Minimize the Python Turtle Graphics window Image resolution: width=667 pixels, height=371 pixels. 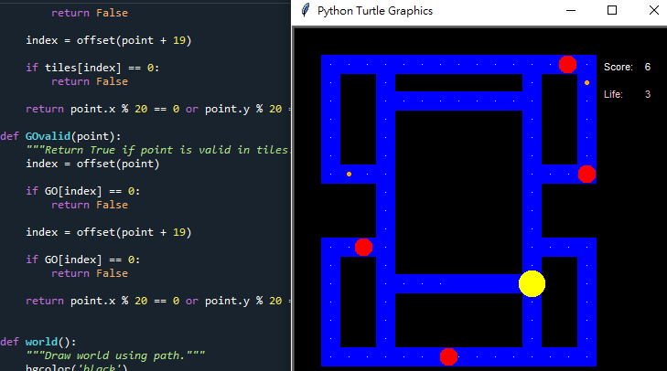point(571,10)
